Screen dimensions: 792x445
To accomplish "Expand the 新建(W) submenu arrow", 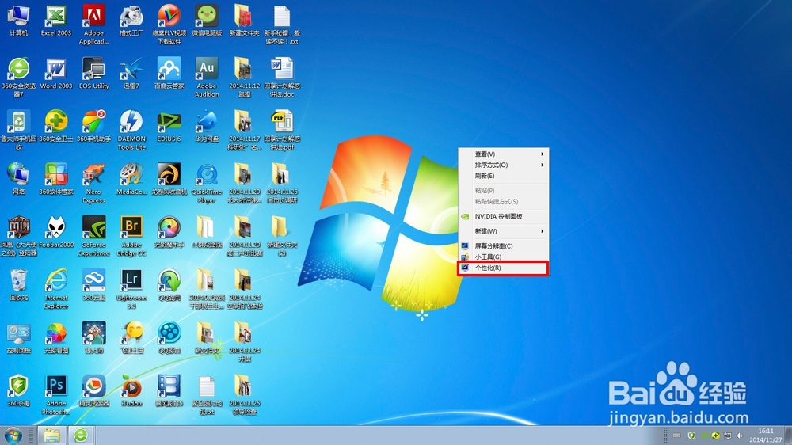I will (543, 231).
